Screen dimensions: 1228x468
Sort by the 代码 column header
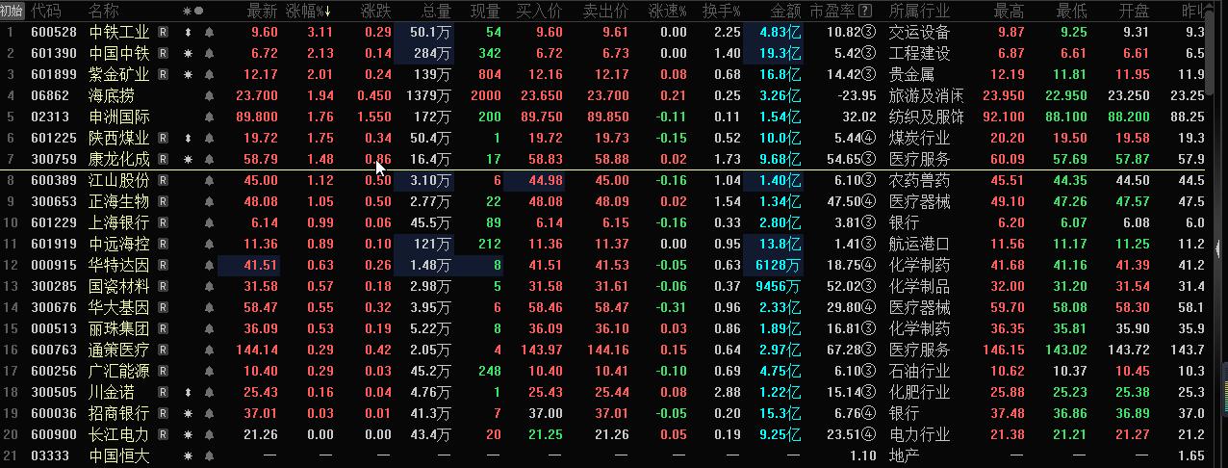(46, 12)
